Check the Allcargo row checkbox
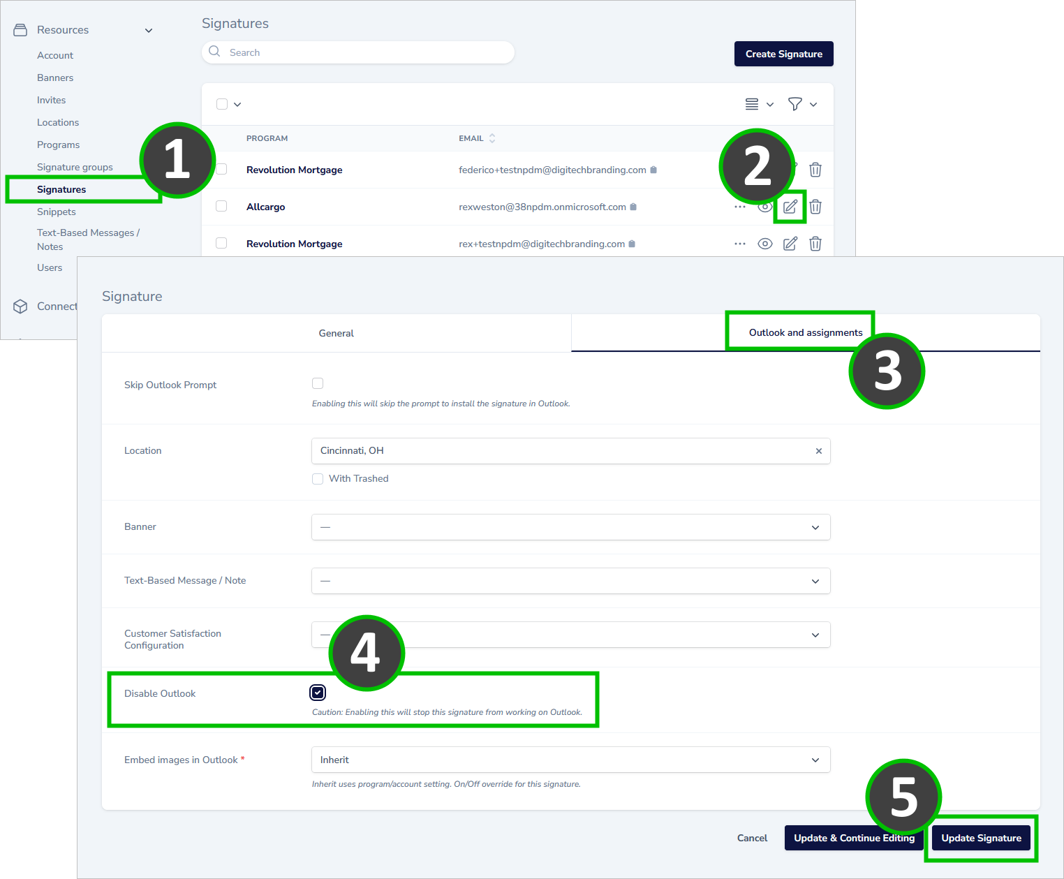 click(221, 206)
